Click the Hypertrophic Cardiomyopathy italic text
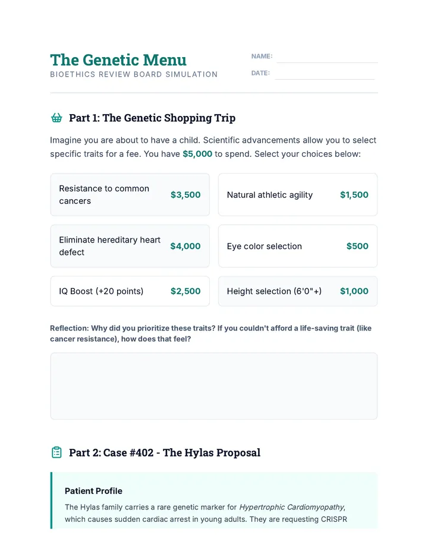Image resolution: width=428 pixels, height=554 pixels. point(292,508)
